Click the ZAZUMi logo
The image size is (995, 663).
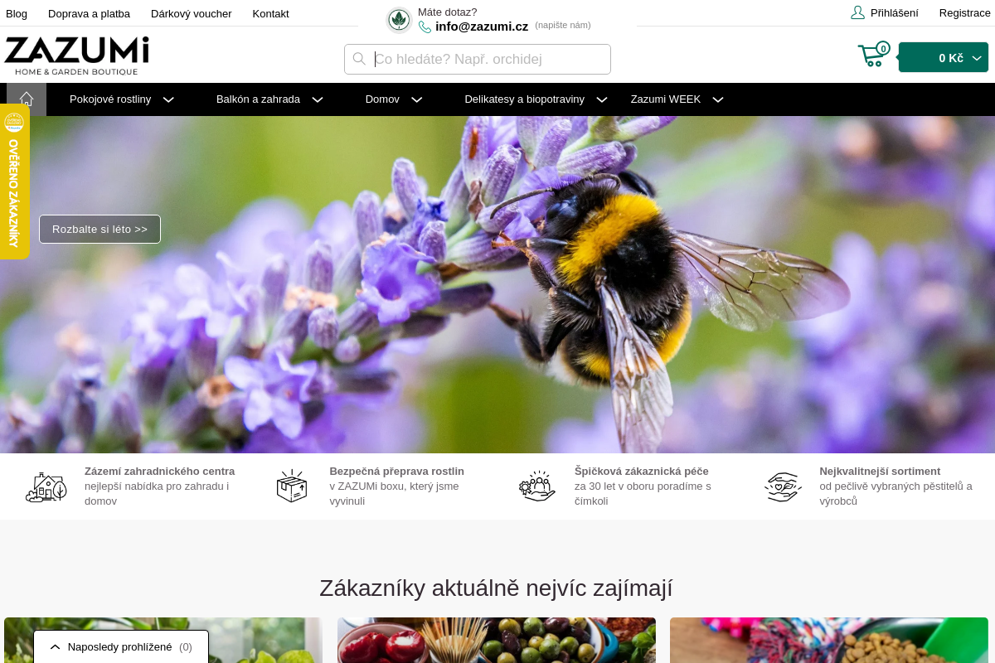76,56
